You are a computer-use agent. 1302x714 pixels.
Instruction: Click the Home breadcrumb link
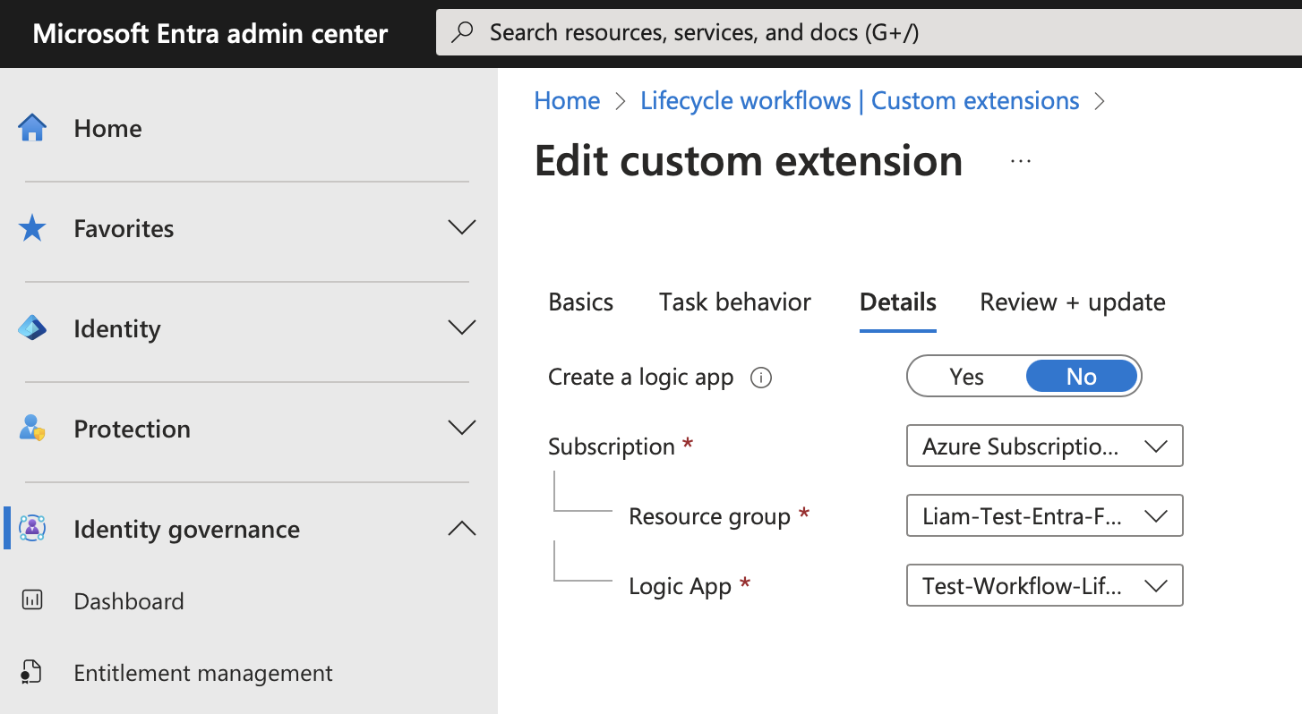pos(567,101)
